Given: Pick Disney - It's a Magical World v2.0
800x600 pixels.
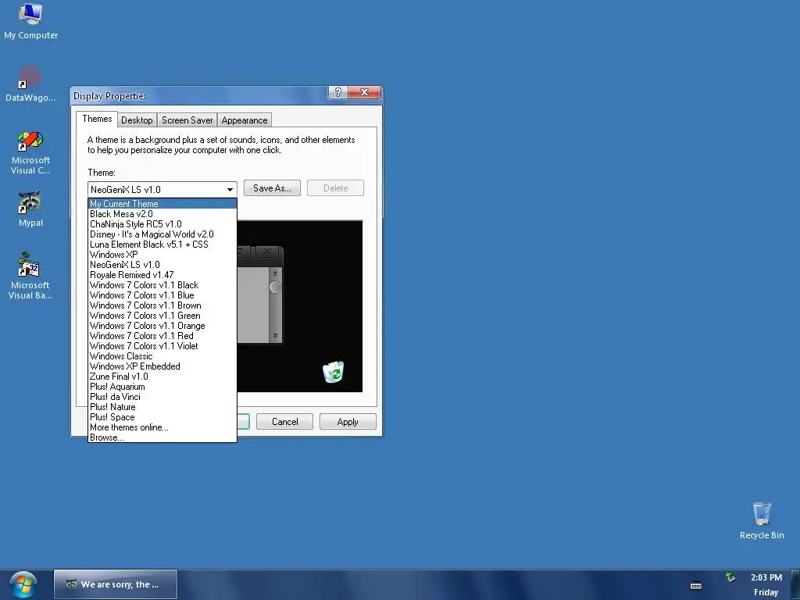Looking at the screenshot, I should 162,234.
